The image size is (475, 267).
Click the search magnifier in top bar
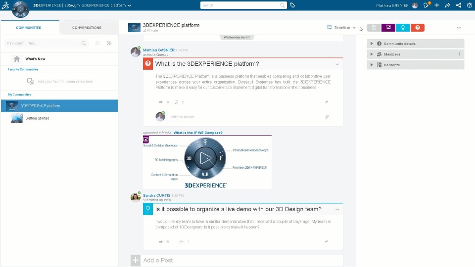click(283, 5)
